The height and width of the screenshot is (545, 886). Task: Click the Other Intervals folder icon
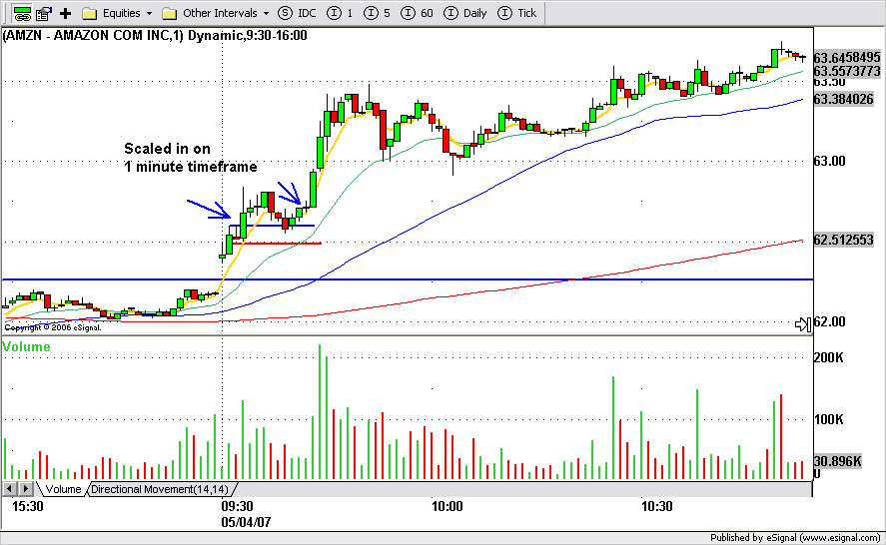point(170,13)
